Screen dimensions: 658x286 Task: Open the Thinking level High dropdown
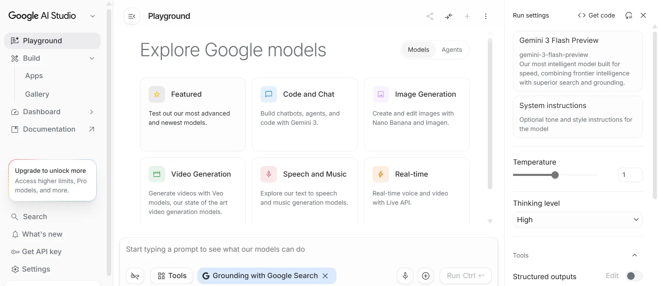click(578, 220)
